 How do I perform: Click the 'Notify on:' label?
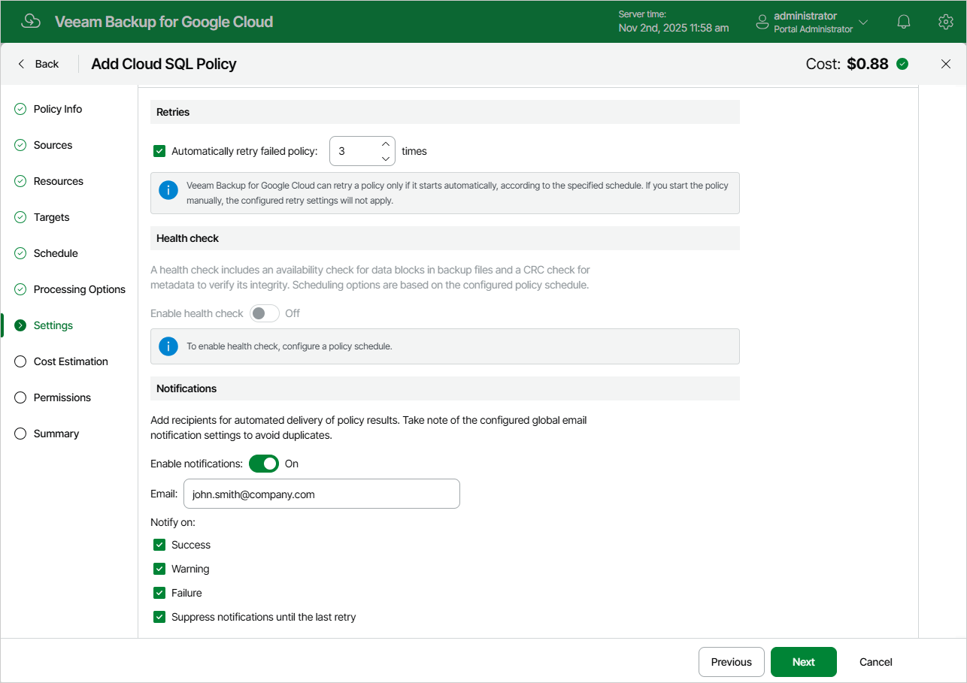click(x=173, y=522)
